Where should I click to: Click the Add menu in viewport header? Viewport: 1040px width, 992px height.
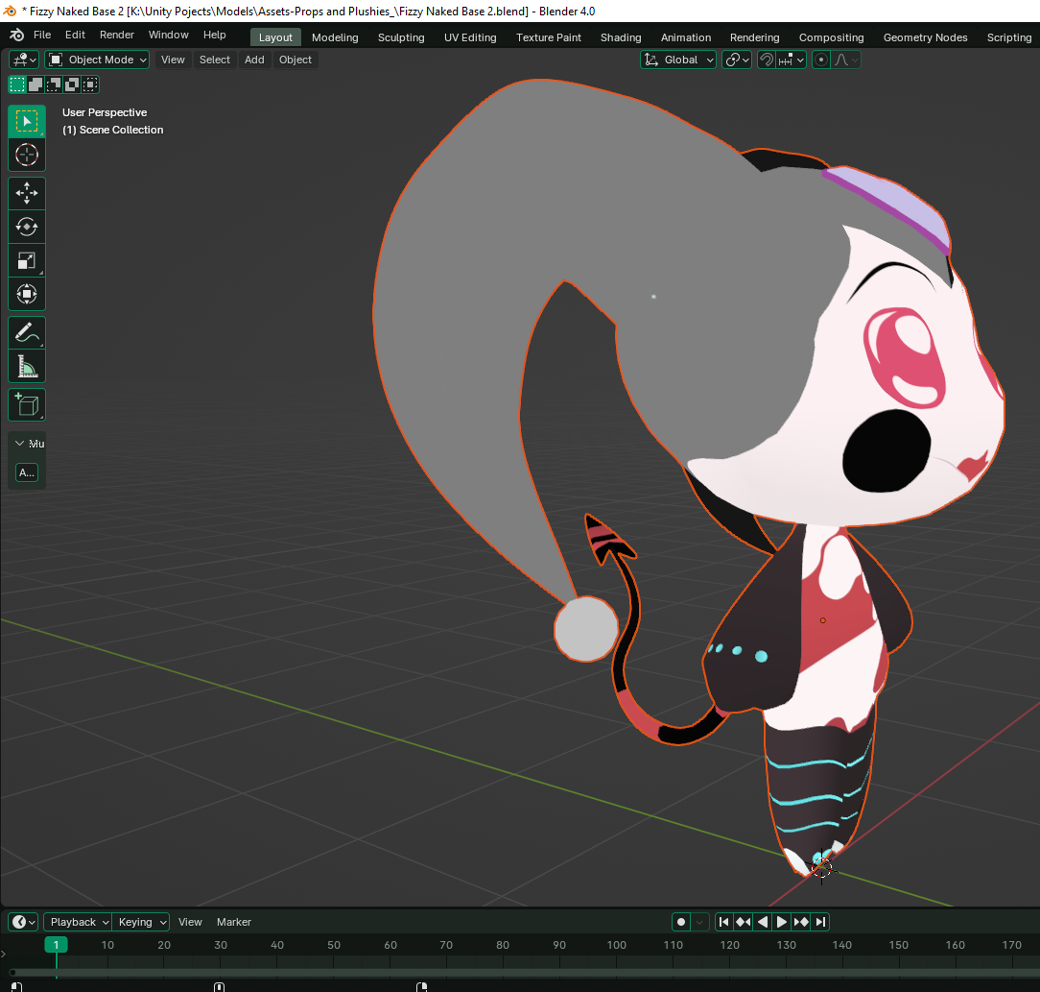point(254,60)
